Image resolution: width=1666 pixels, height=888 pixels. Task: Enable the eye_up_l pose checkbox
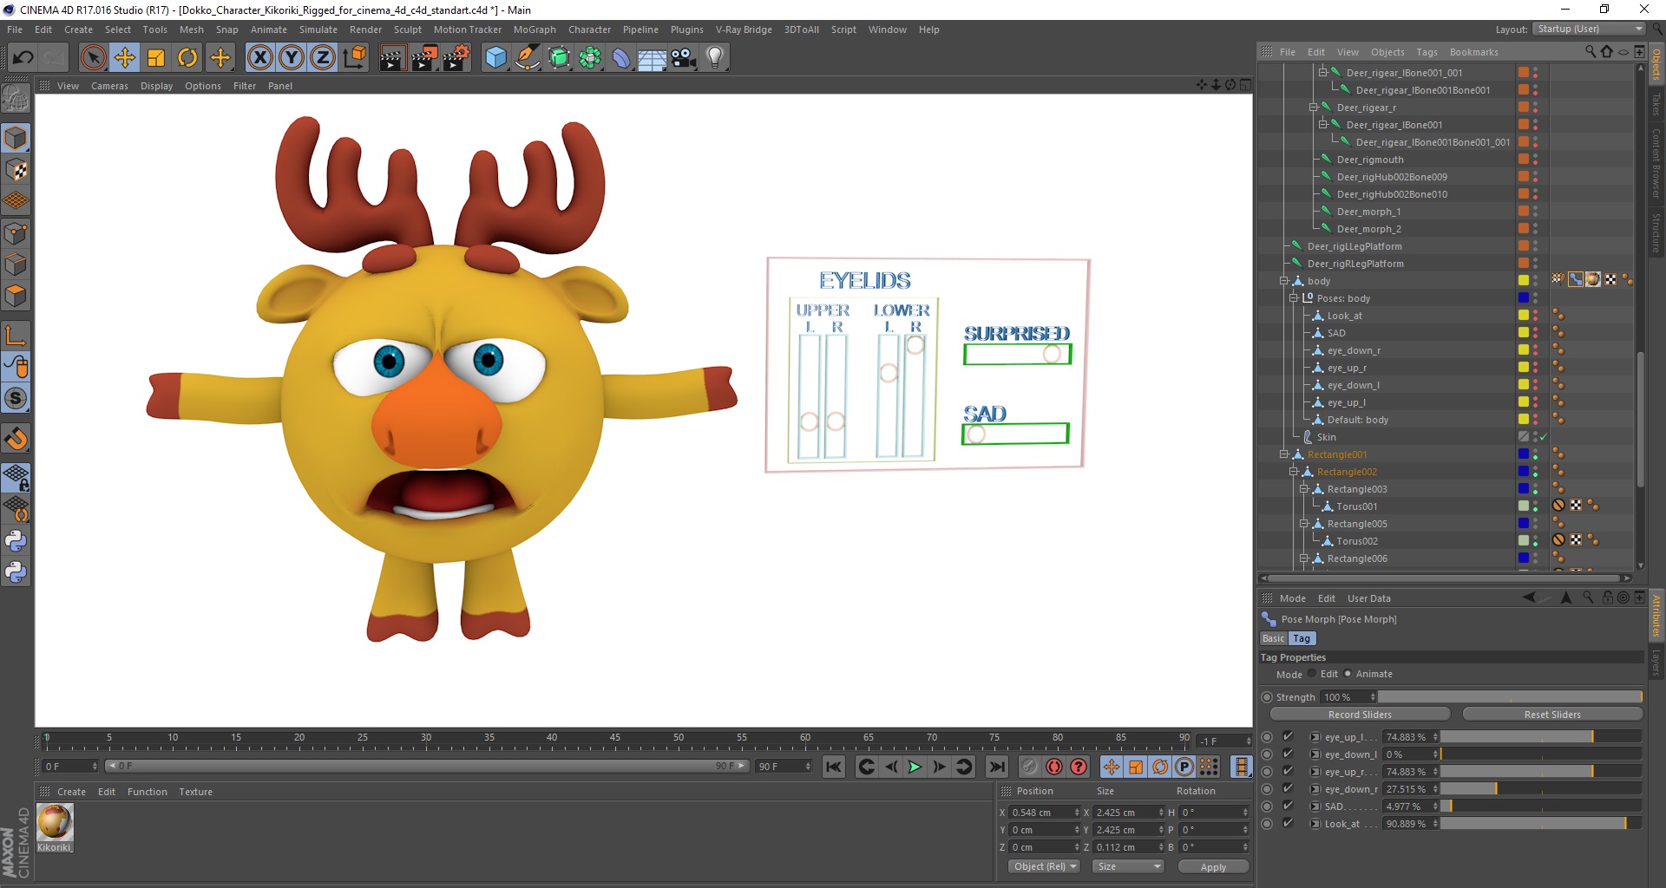(x=1288, y=736)
